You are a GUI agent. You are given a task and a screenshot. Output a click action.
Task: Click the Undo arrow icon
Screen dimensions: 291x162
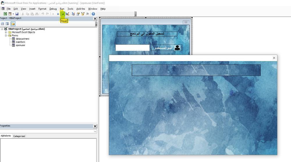click(43, 14)
